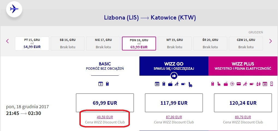The width and height of the screenshot is (278, 131).
Task: Click the WIZZ GO thumbs-up badge
Action: tap(174, 76)
